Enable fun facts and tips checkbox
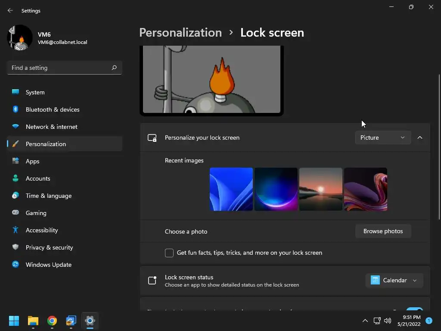 pos(169,253)
